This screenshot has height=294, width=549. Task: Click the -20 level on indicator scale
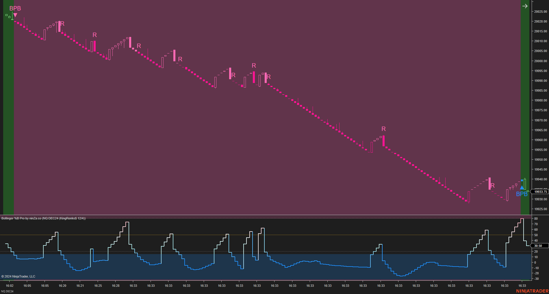[536, 273]
